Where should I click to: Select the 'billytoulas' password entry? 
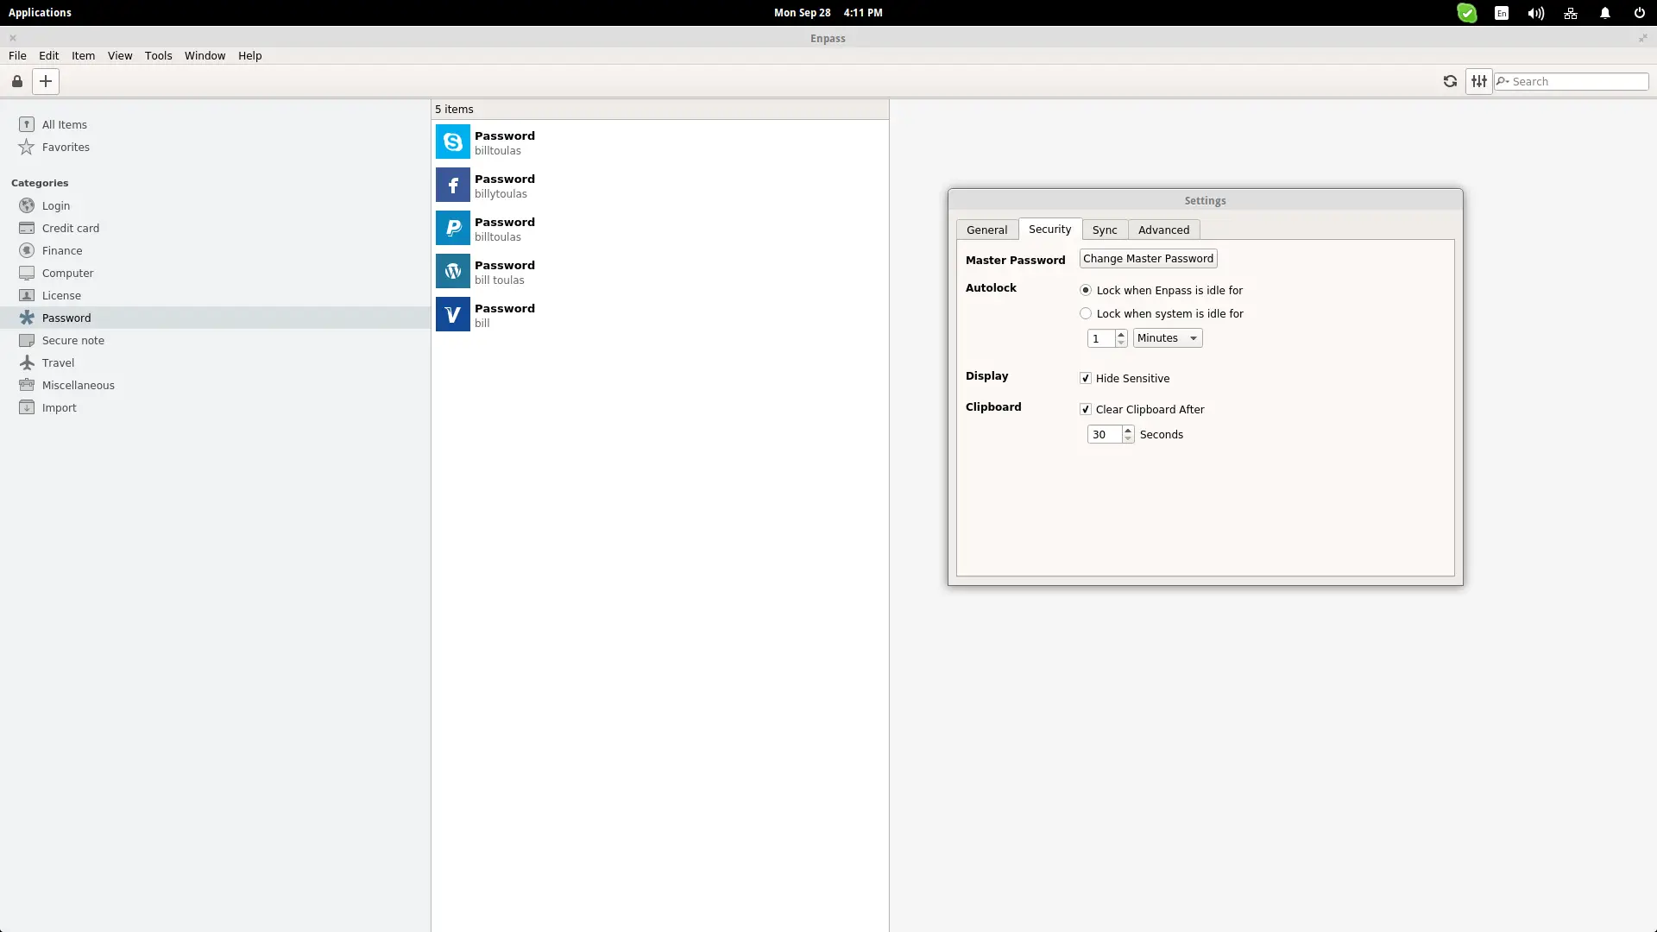[660, 185]
